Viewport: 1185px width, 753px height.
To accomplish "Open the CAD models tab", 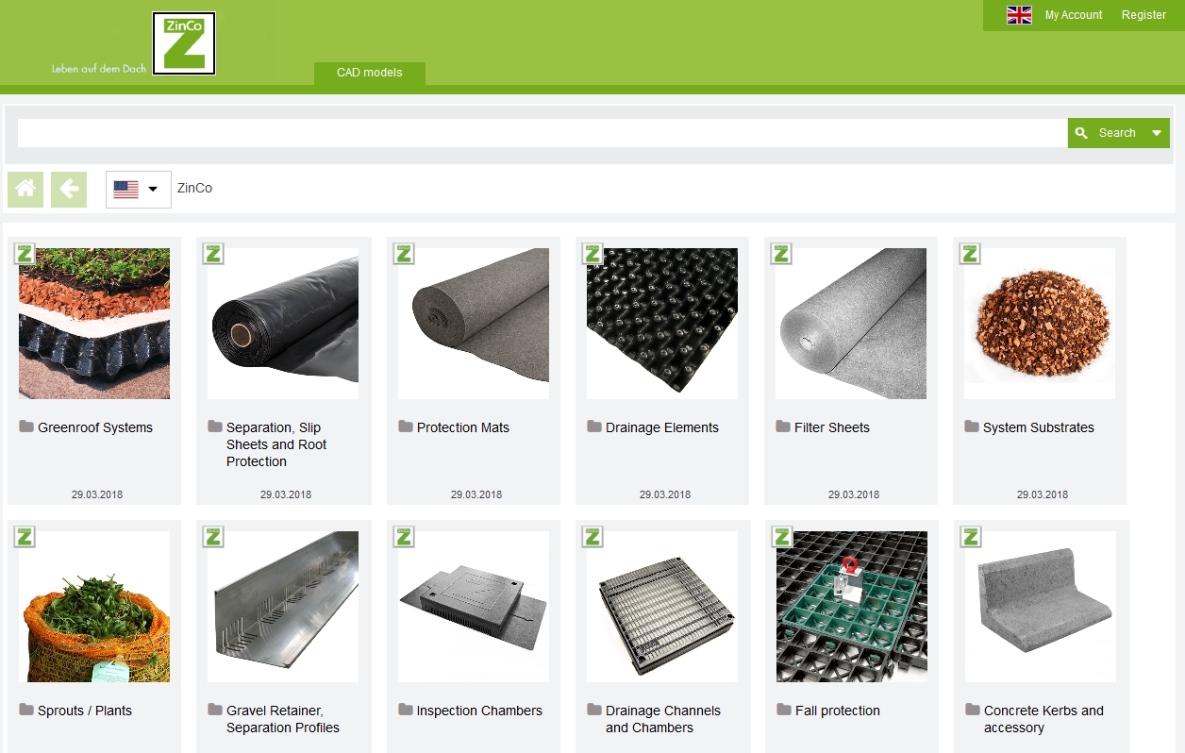I will pos(370,73).
